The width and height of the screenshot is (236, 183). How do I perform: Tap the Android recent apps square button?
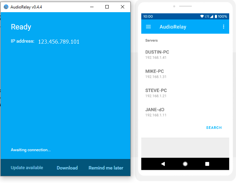click(207, 164)
